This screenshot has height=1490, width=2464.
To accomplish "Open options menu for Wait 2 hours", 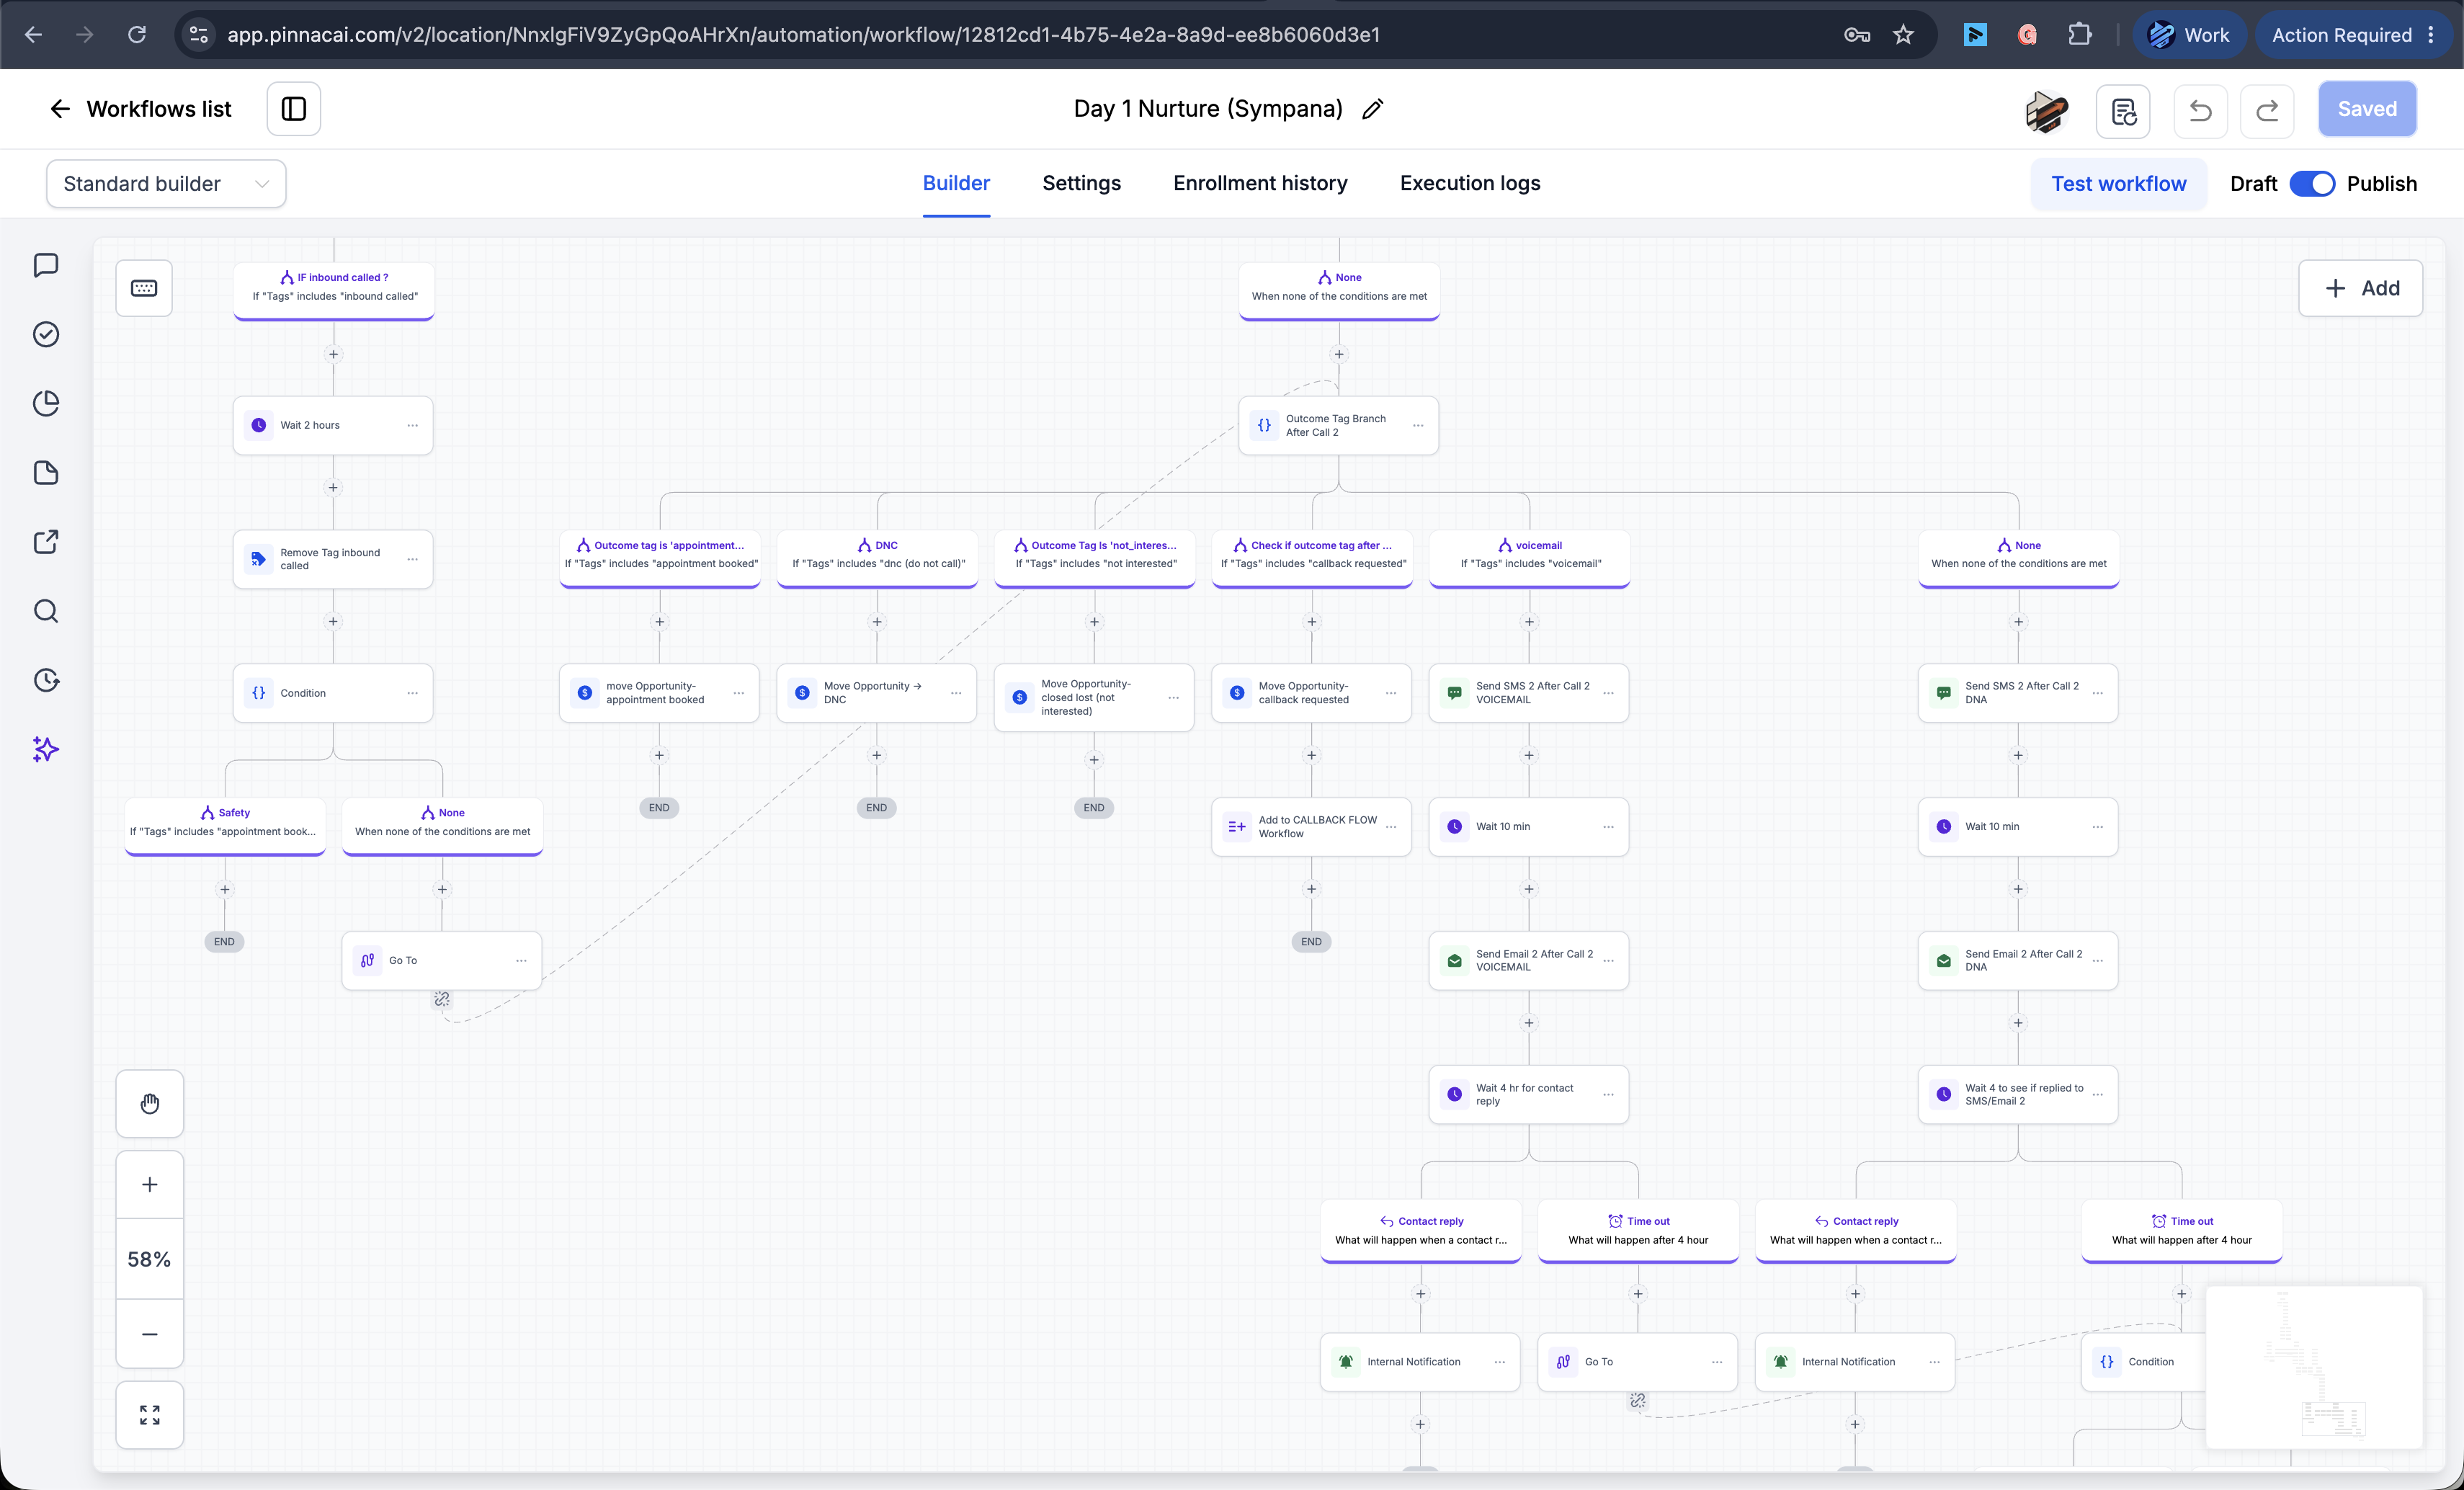I will pyautogui.click(x=413, y=426).
